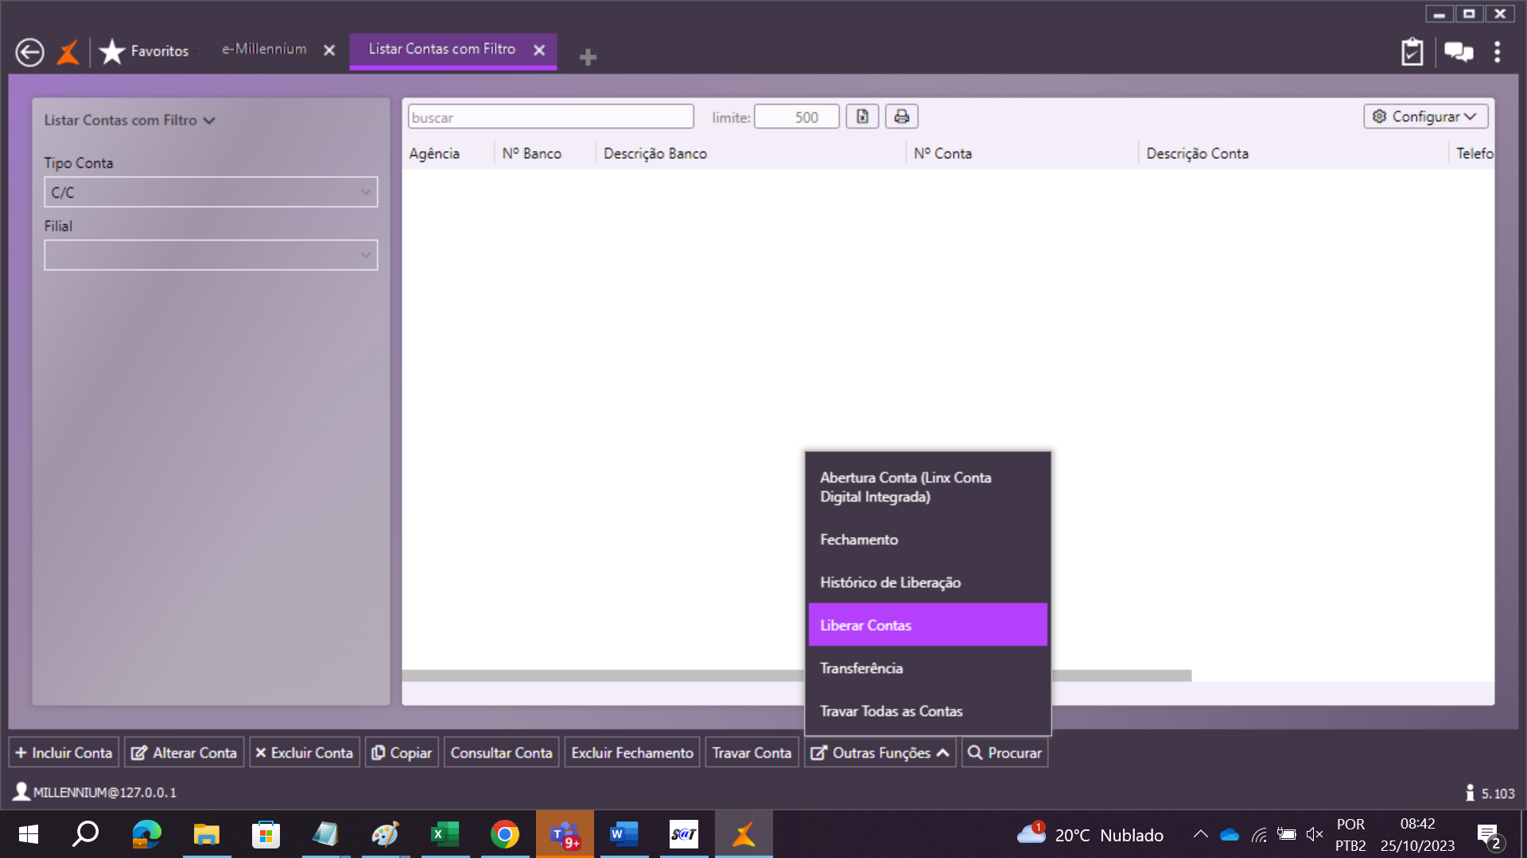This screenshot has height=858, width=1527.
Task: Open the chat messages icon
Action: tap(1458, 52)
